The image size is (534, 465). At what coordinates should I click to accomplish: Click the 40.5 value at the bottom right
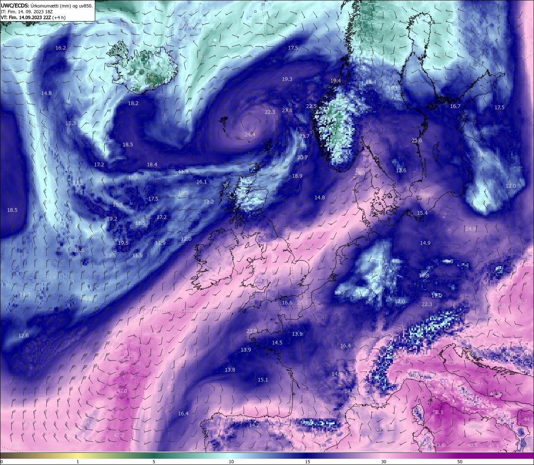[x=472, y=445]
